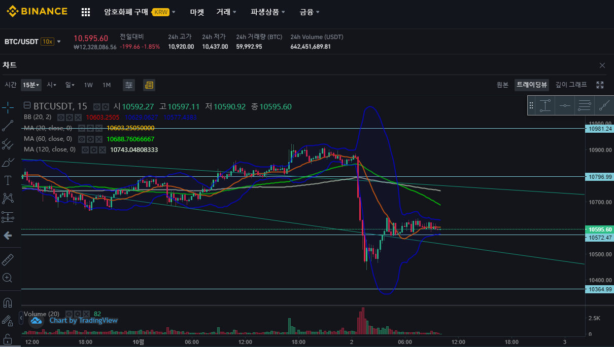Image resolution: width=614 pixels, height=347 pixels.
Task: Select the 1W interval
Action: pos(88,85)
